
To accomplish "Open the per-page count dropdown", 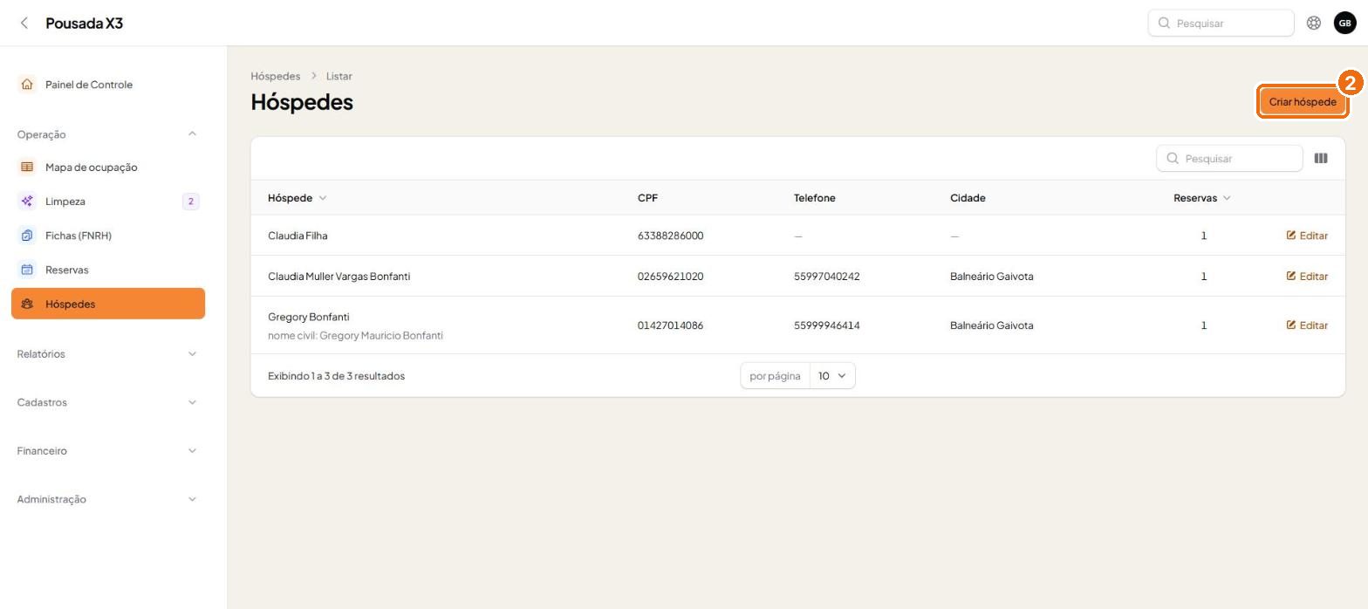I will click(x=832, y=376).
